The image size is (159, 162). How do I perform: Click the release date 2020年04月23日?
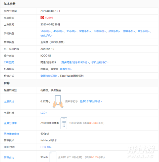pyautogui.click(x=50, y=11)
